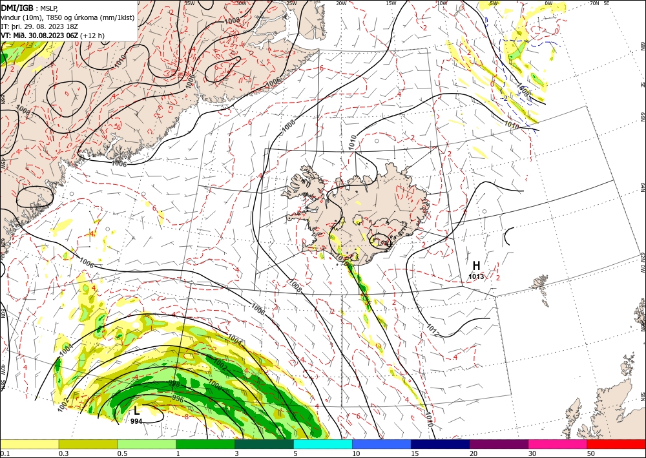Click the light green 0.5–1 legend swatch
The image size is (646, 458).
click(x=147, y=444)
